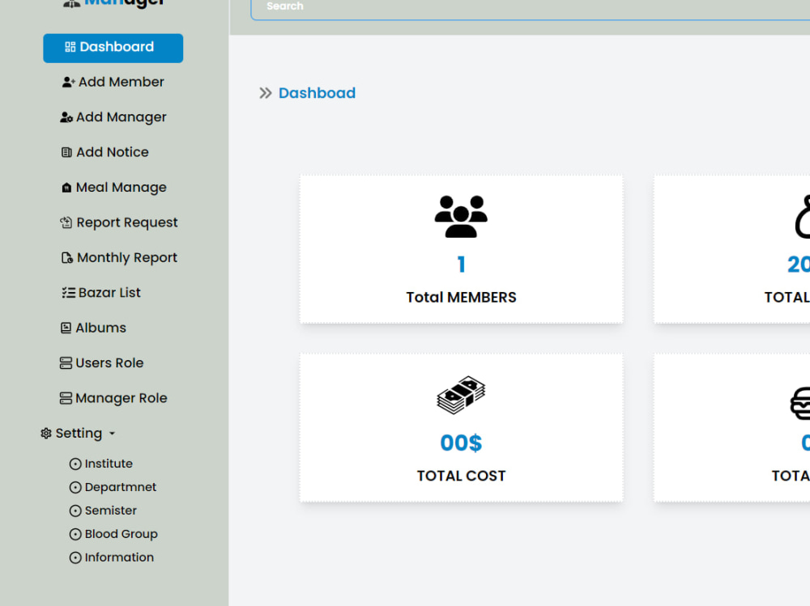Select the Departmnet setting
This screenshot has height=606, width=810.
tap(113, 487)
